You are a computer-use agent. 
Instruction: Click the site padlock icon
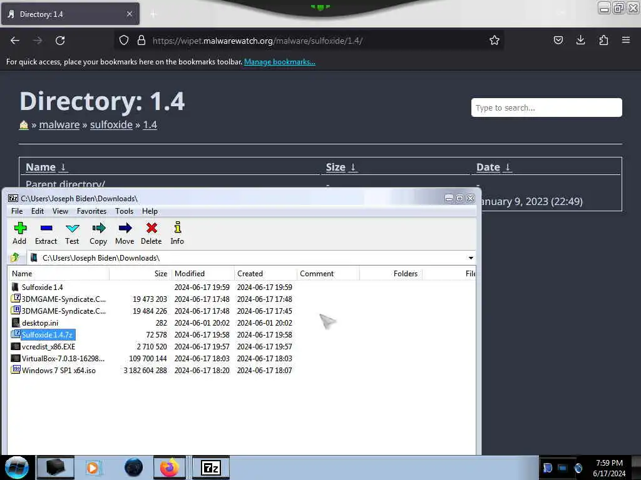tap(141, 41)
